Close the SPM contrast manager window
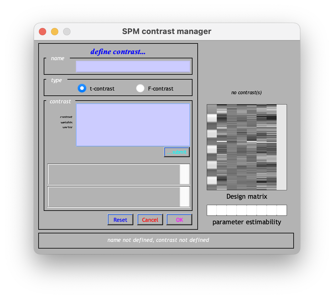This screenshot has height=299, width=334. 43,32
